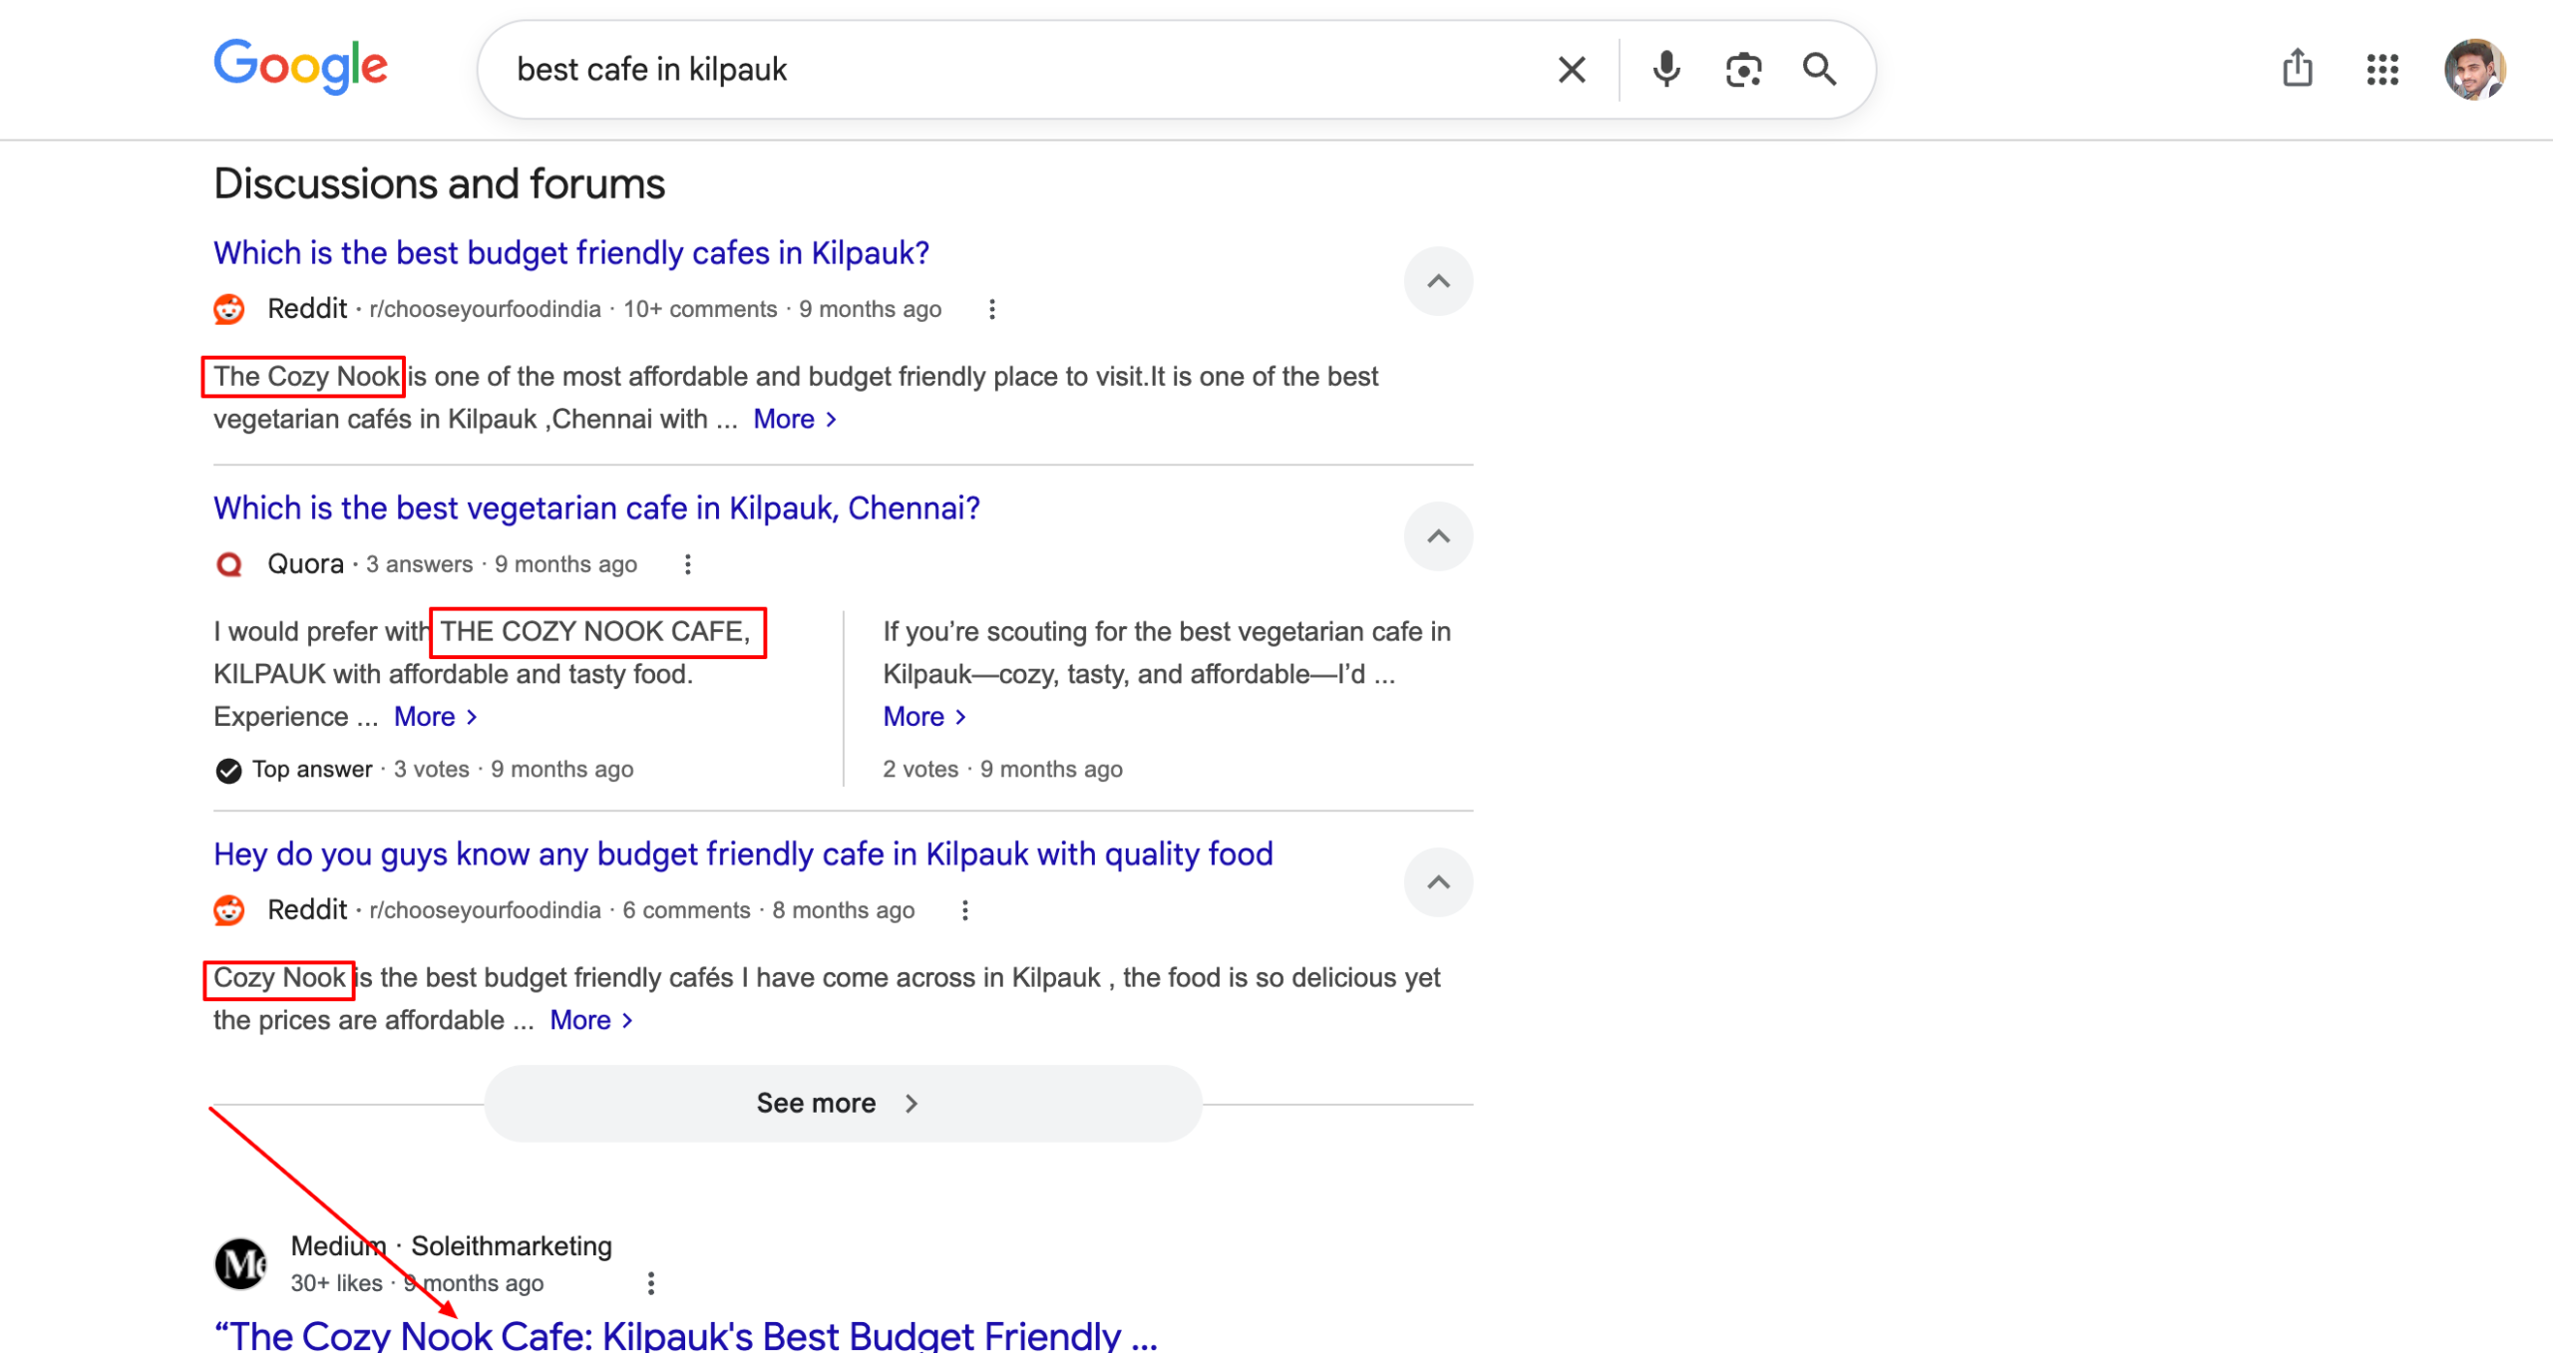Collapse the first Reddit discussion result

pyautogui.click(x=1438, y=281)
